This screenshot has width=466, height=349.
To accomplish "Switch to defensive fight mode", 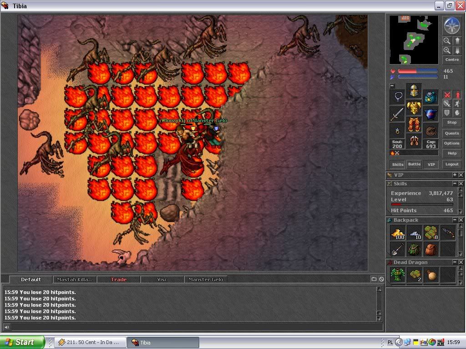I will (x=447, y=113).
